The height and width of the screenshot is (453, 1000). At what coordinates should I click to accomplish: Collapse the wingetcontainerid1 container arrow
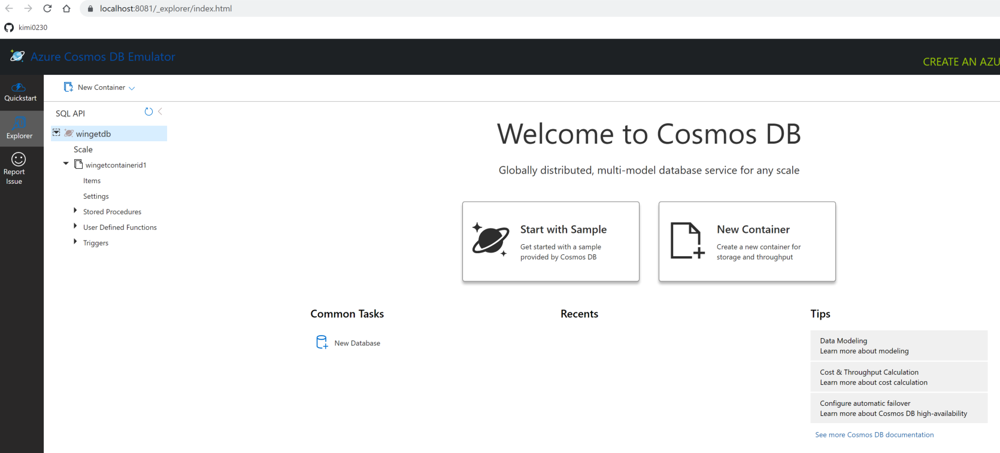click(66, 163)
